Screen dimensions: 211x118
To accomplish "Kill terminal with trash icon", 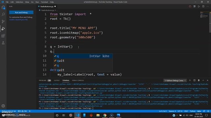I will click(199, 80).
